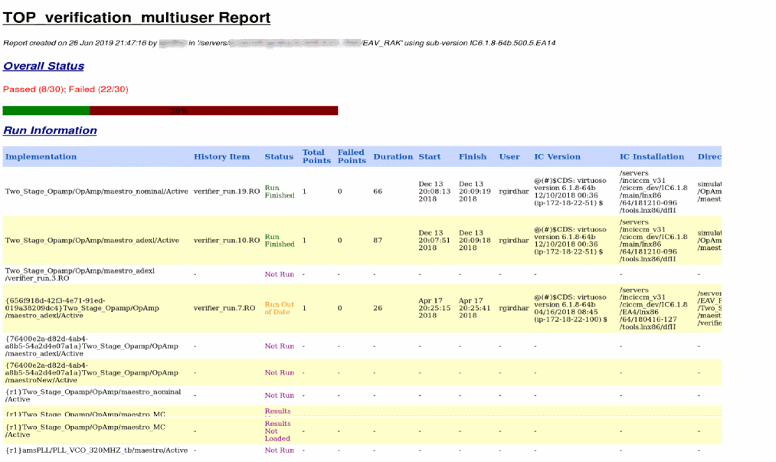Select the {656f918d implementation cell

click(x=82, y=308)
